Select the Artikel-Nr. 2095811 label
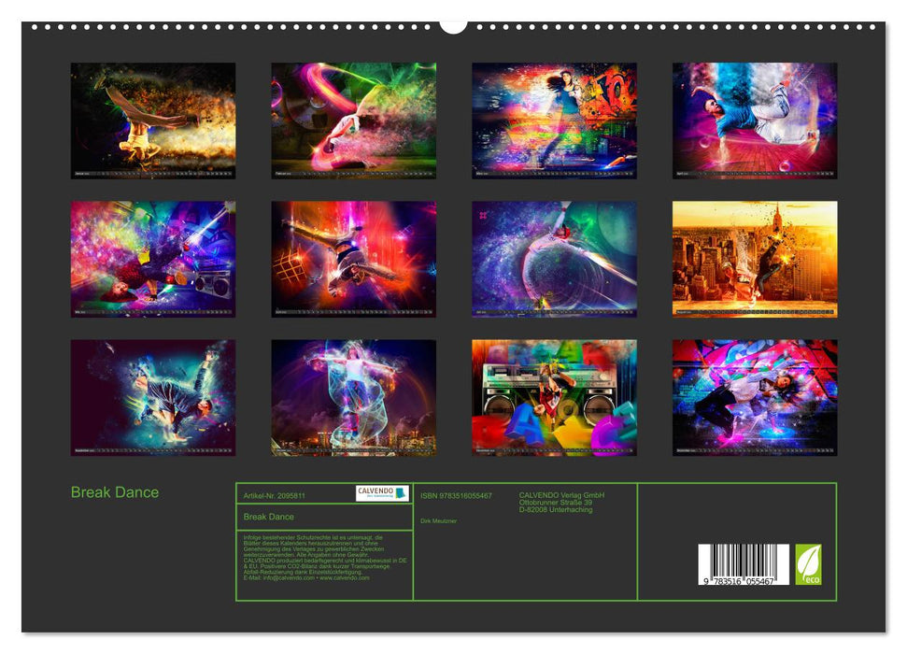The width and height of the screenshot is (907, 654). point(275,495)
